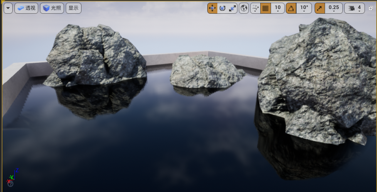Toggle grid snapping on or off

pyautogui.click(x=265, y=8)
